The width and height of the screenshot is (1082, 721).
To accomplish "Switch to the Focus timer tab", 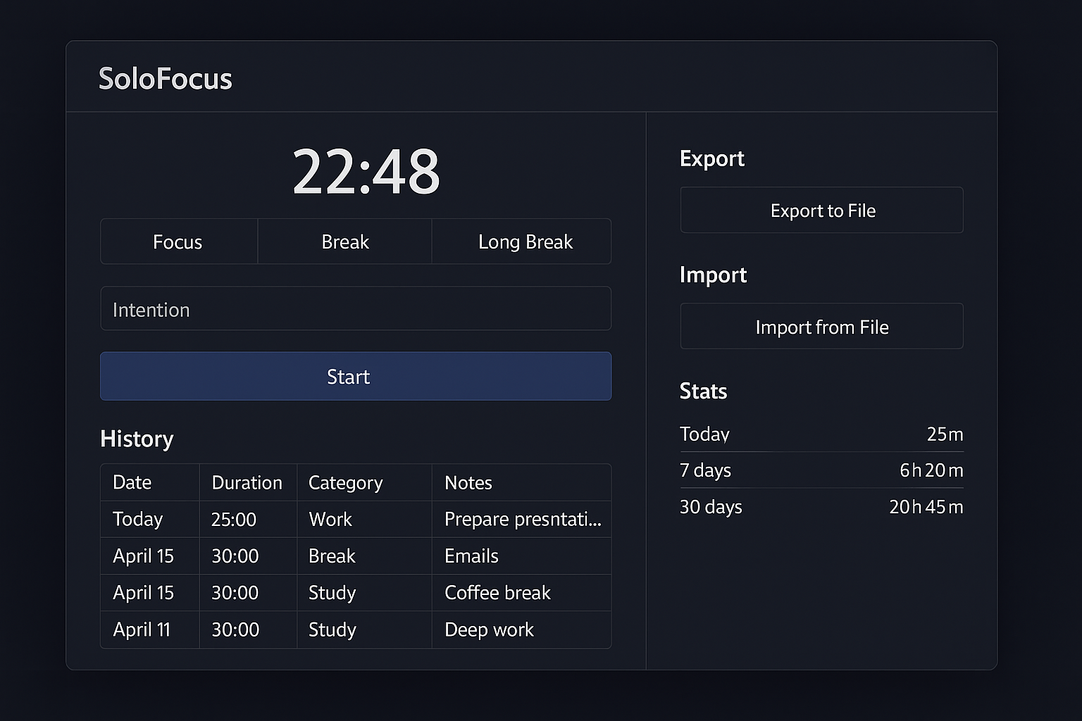I will click(178, 242).
